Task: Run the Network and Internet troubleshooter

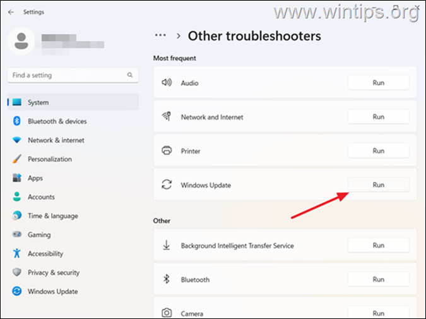Action: pyautogui.click(x=379, y=117)
